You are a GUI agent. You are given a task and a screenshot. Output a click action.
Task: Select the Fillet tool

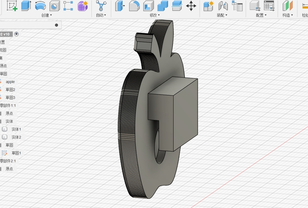point(134,6)
